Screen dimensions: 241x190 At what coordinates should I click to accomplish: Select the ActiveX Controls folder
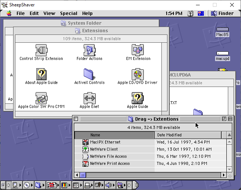89,74
